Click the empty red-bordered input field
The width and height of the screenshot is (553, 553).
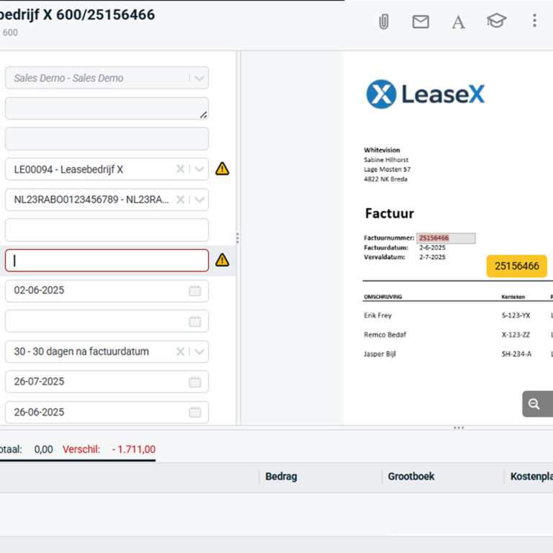[107, 260]
